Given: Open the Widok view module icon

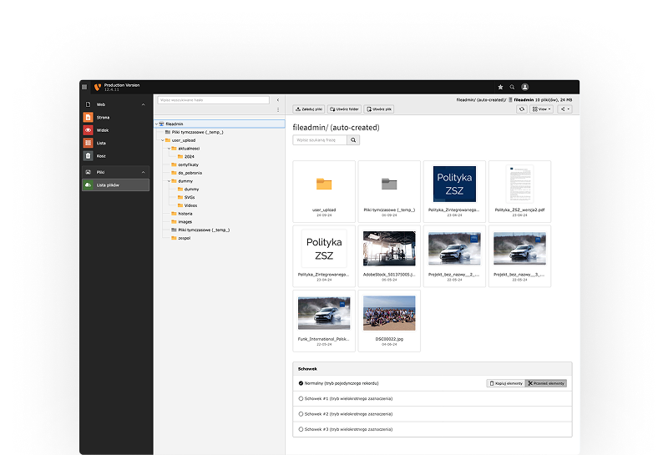Looking at the screenshot, I should coord(89,130).
